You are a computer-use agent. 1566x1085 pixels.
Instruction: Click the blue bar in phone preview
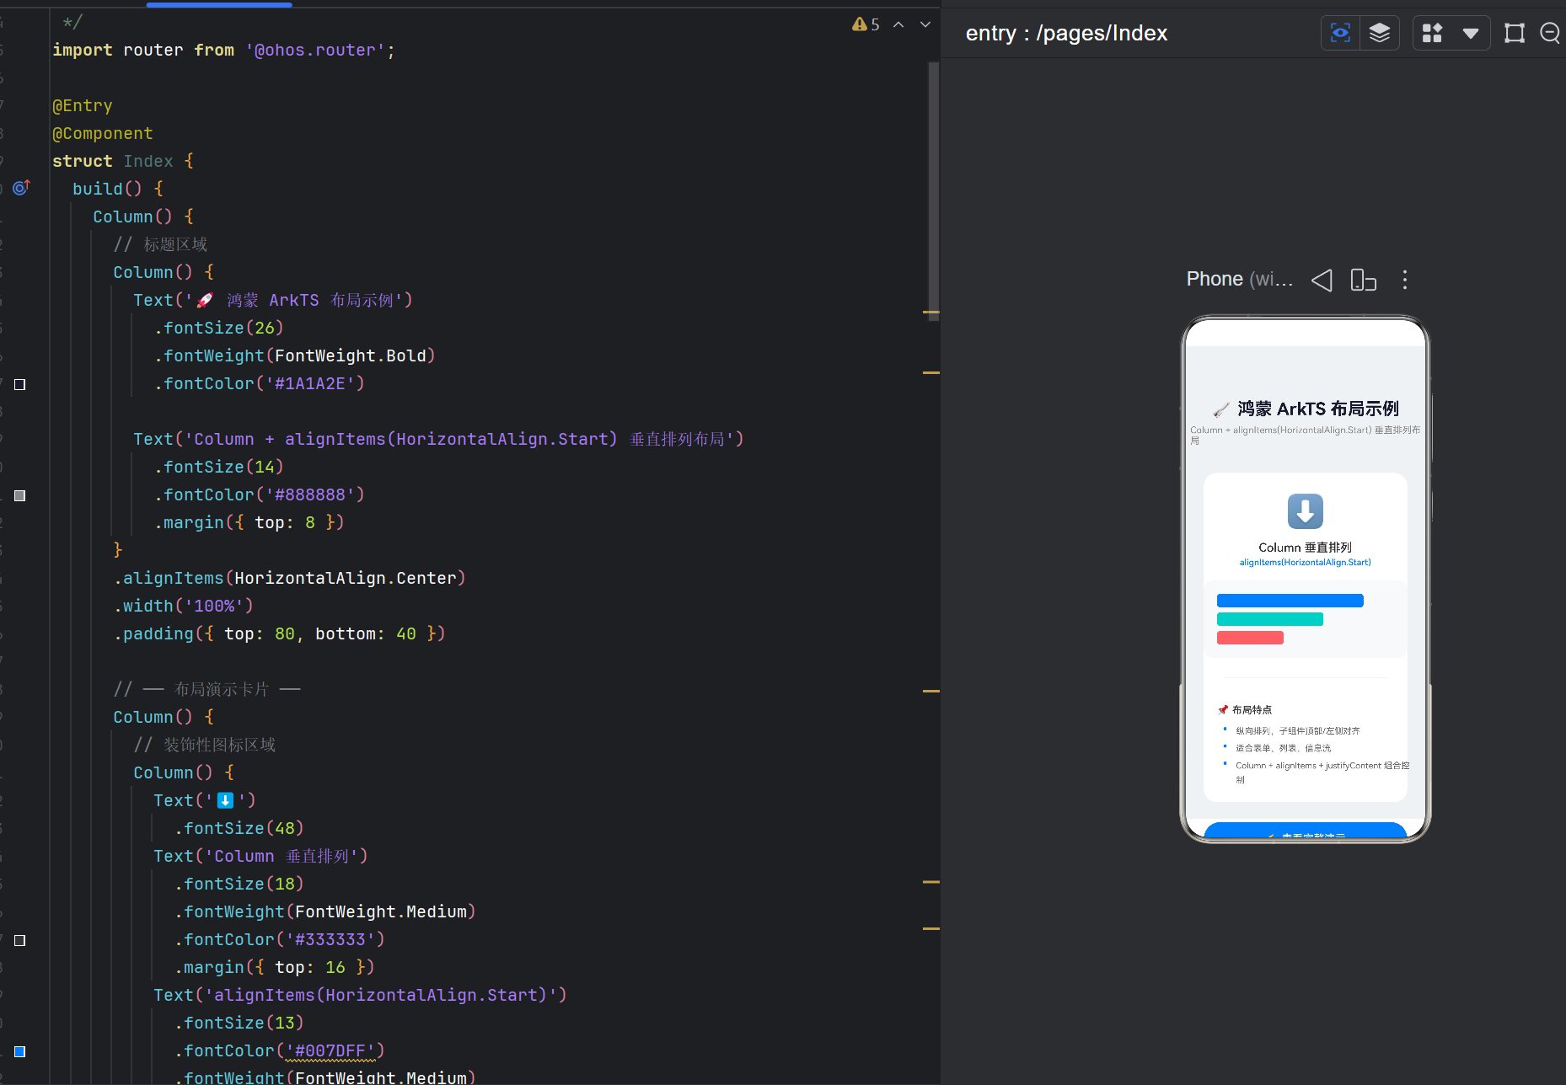(x=1290, y=601)
